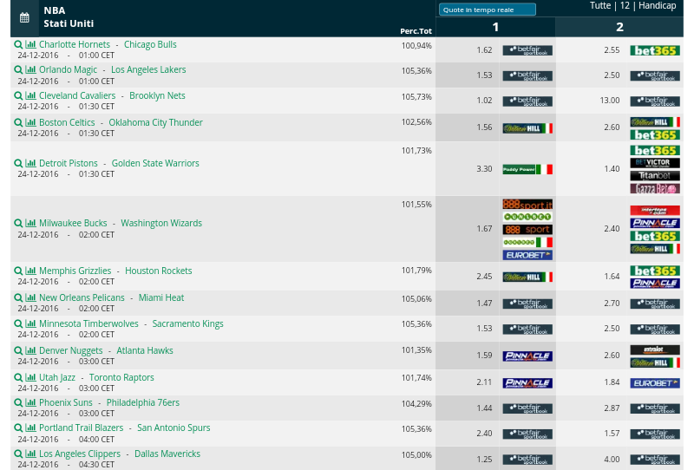Click magnifier icon for Denver Nuggets match

(18, 351)
